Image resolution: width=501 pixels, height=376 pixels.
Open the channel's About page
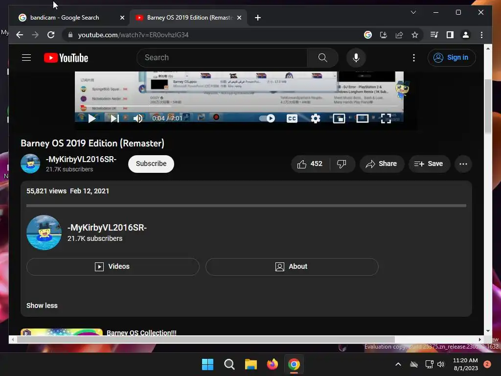click(x=292, y=267)
